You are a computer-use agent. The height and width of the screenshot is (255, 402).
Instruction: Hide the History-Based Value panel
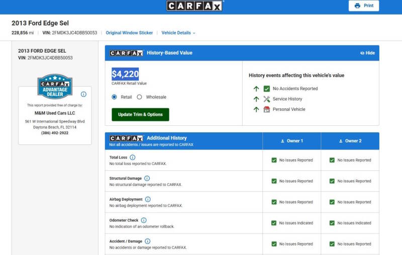click(x=367, y=53)
